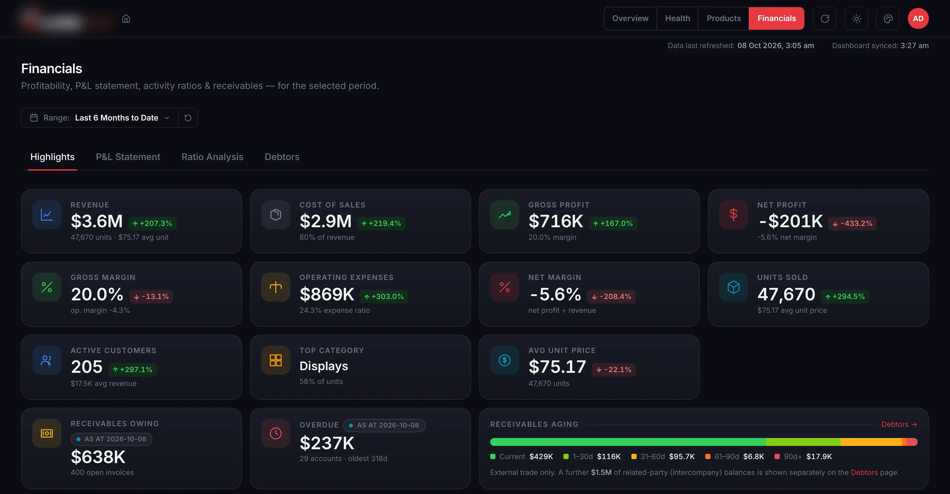Select the Highlights sub-tab
Viewport: 950px width, 494px height.
[x=52, y=157]
